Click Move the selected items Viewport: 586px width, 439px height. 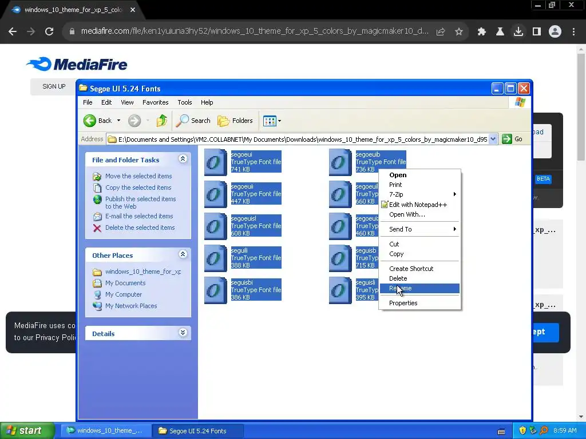click(138, 176)
